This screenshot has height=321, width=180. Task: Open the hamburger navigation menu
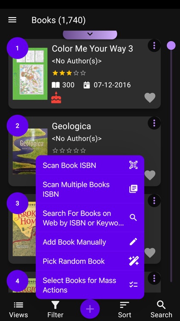(12, 20)
